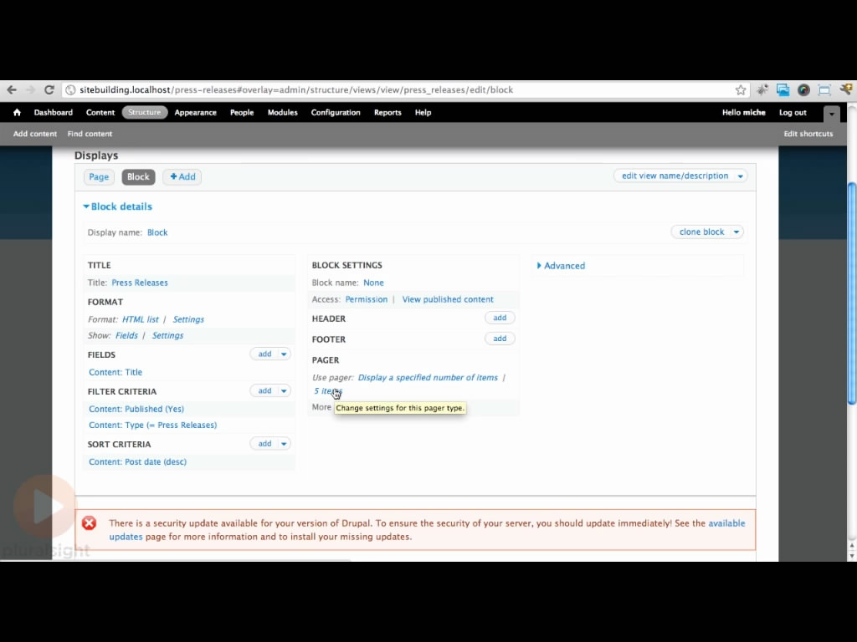Click Hello miche user link

pos(743,113)
